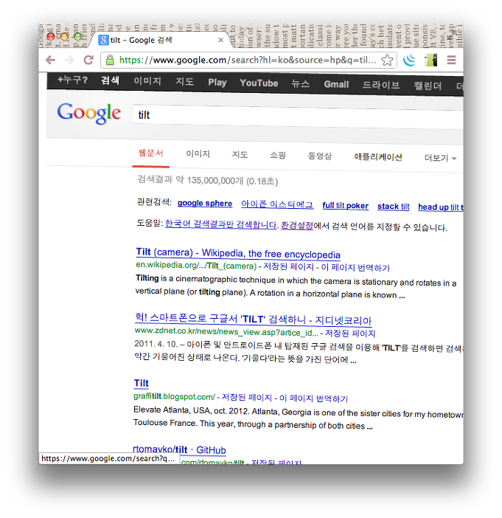The height and width of the screenshot is (518, 502).
Task: Select the 웹문서 results tab
Action: pos(150,153)
